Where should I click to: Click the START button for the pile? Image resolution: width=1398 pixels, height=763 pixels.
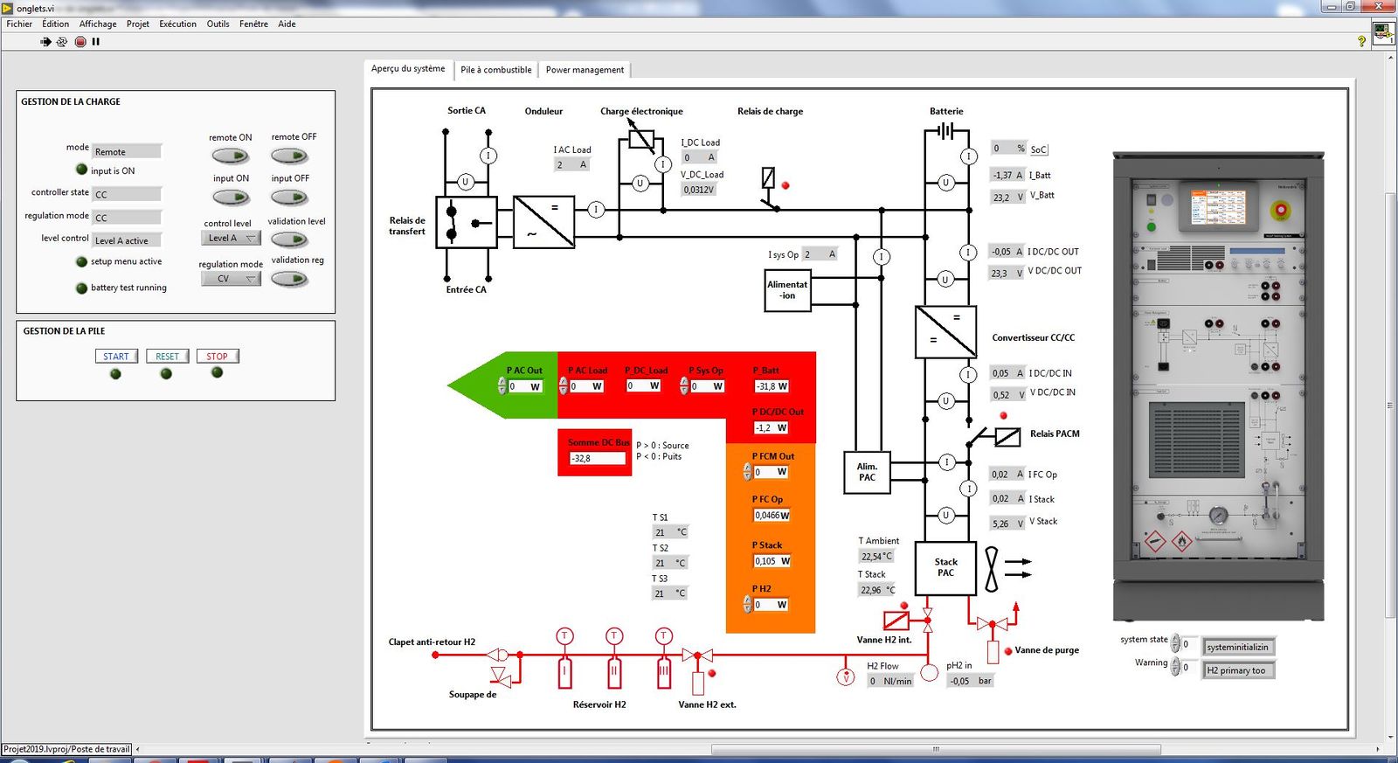115,357
